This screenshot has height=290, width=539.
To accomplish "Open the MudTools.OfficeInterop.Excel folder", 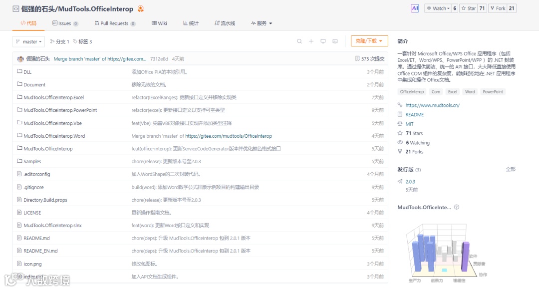I will [x=53, y=97].
